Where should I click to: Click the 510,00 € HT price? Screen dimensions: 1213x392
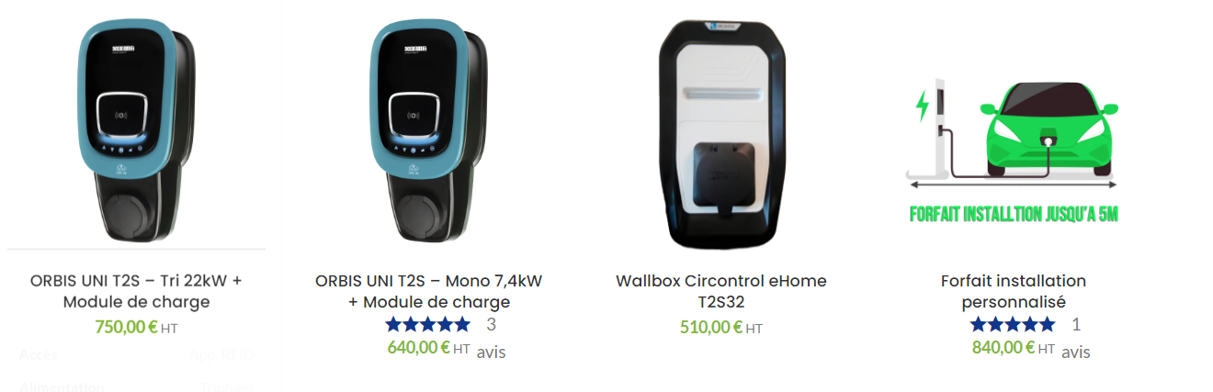pyautogui.click(x=721, y=327)
